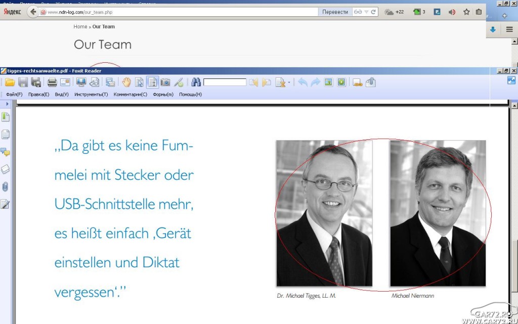Click the weather +22 widget
This screenshot has width=518, height=324.
click(x=394, y=12)
